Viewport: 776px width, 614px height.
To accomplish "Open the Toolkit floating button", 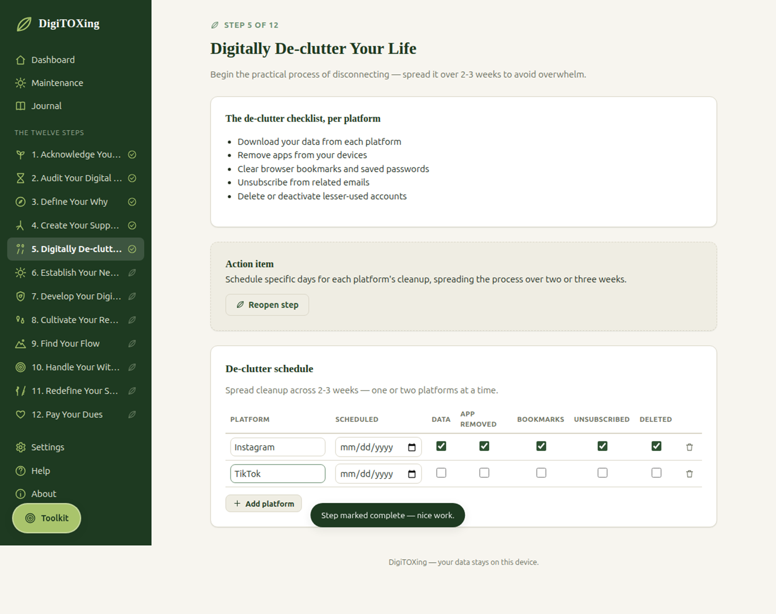I will pos(47,518).
